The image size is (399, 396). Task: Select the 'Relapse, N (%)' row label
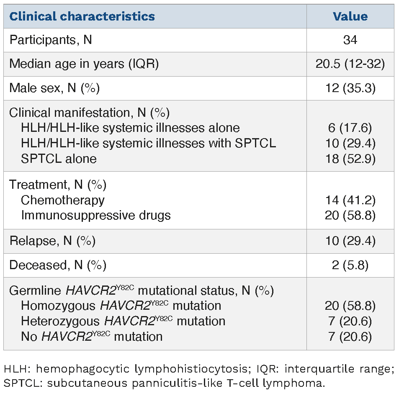click(x=52, y=241)
